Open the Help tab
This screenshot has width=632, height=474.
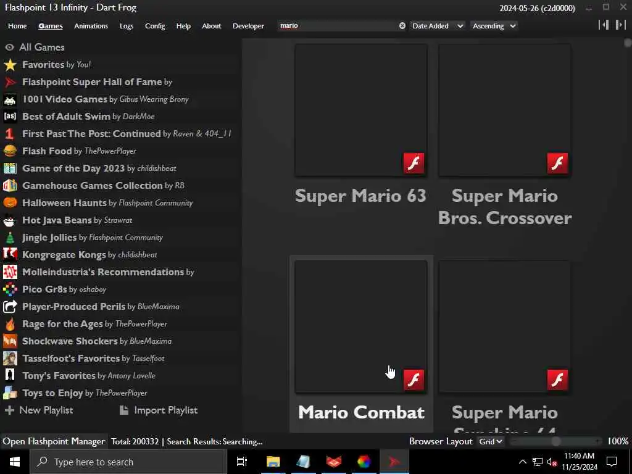click(183, 26)
